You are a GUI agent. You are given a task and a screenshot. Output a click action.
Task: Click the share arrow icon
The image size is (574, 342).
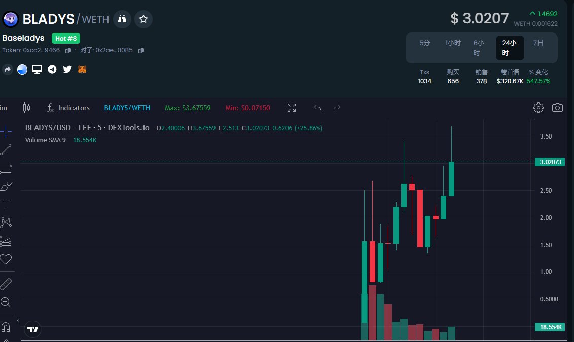pyautogui.click(x=7, y=69)
